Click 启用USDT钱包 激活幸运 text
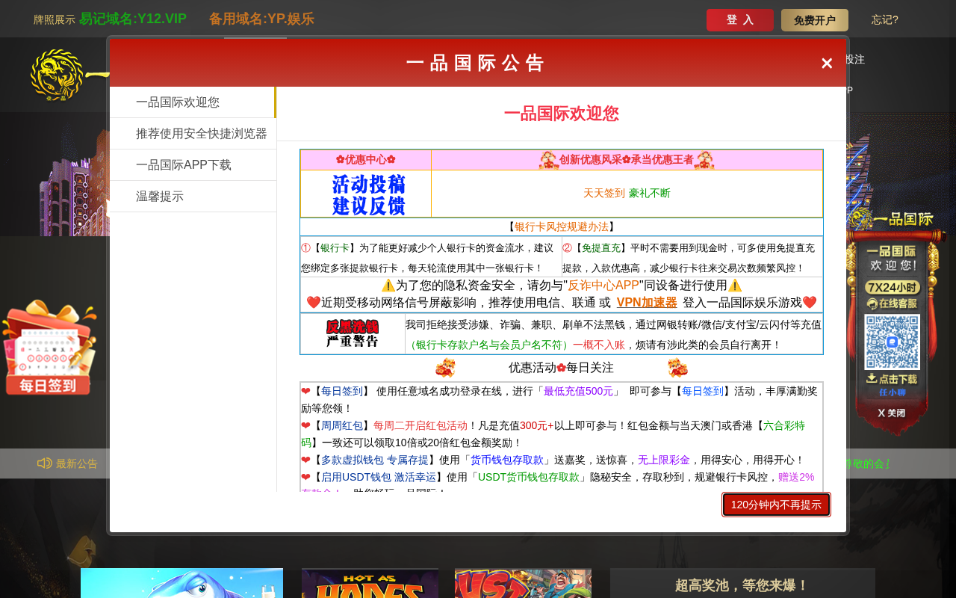Viewport: 956px width, 598px height. (379, 477)
